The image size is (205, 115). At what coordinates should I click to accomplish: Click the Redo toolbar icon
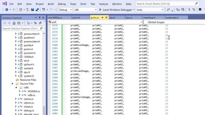[x=51, y=10]
